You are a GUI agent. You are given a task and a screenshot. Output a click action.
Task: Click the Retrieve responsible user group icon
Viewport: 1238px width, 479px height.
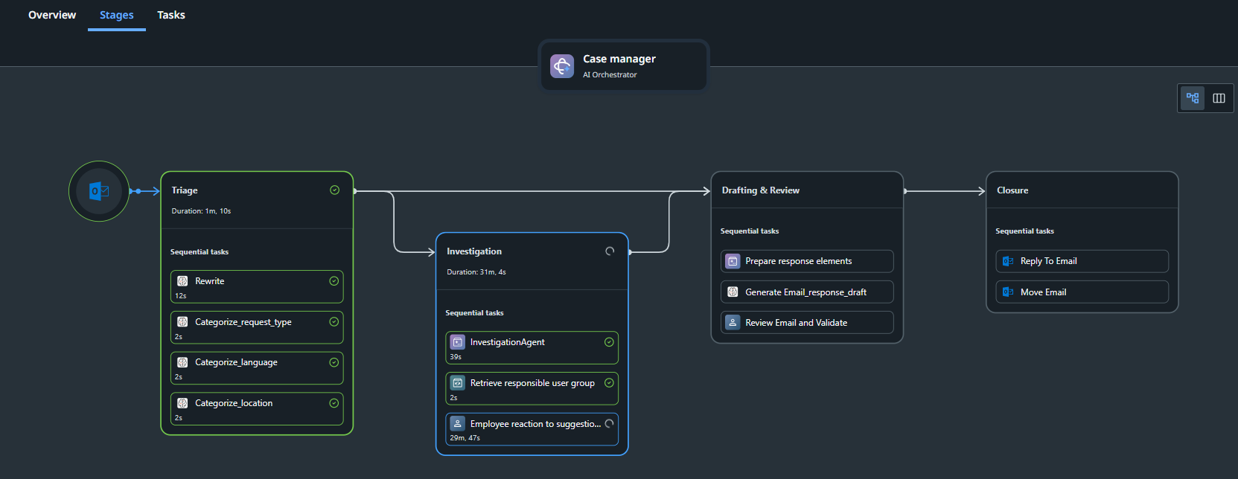tap(458, 383)
